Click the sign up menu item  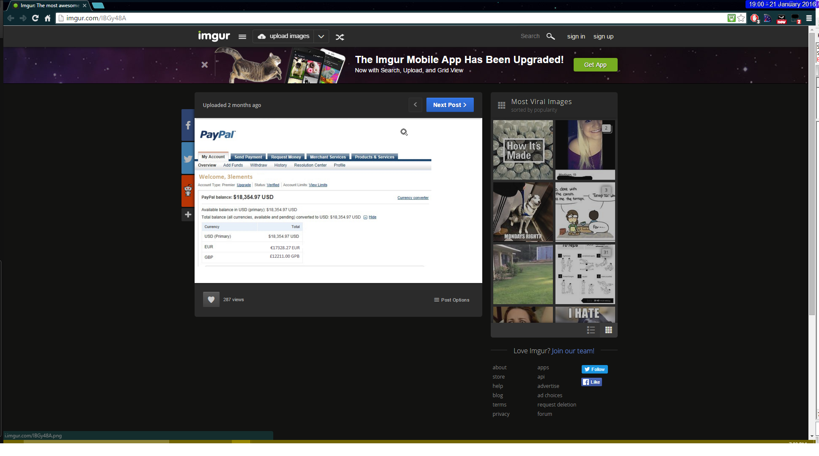[x=603, y=36]
